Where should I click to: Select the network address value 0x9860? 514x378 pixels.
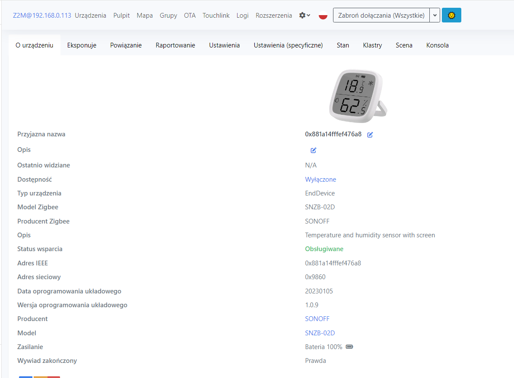tap(315, 277)
